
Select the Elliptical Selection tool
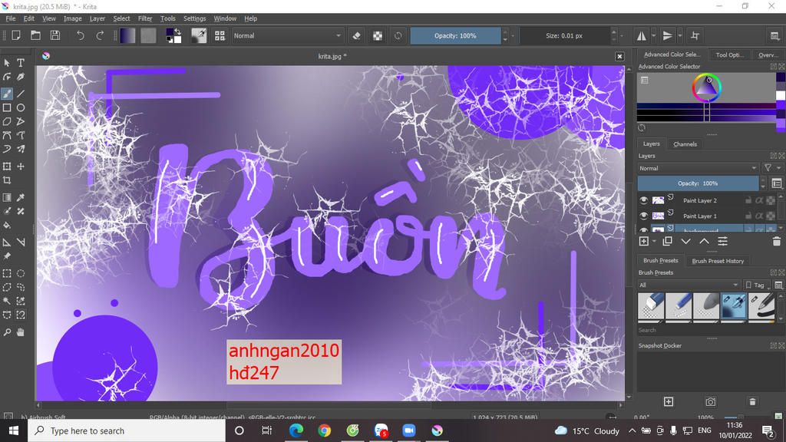point(21,274)
